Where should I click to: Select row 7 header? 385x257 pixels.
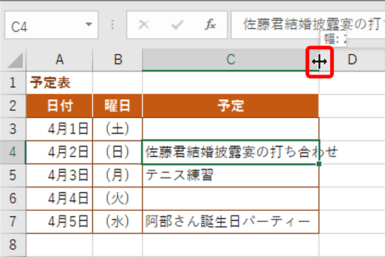click(13, 221)
